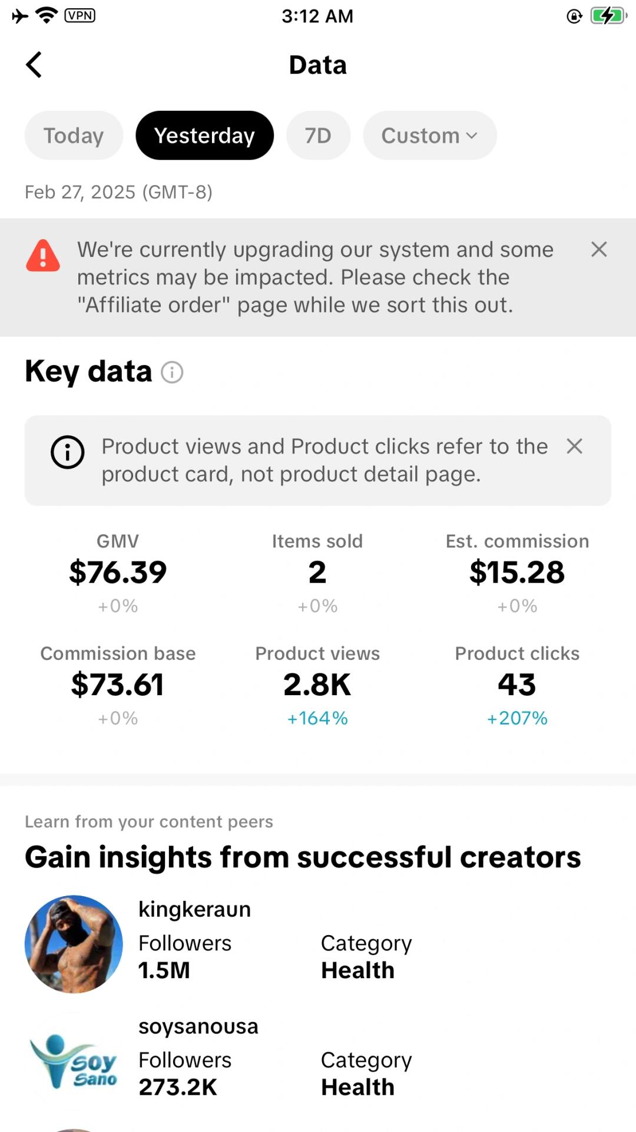The image size is (636, 1132).
Task: Tap the battery charging status icon
Action: (x=609, y=16)
